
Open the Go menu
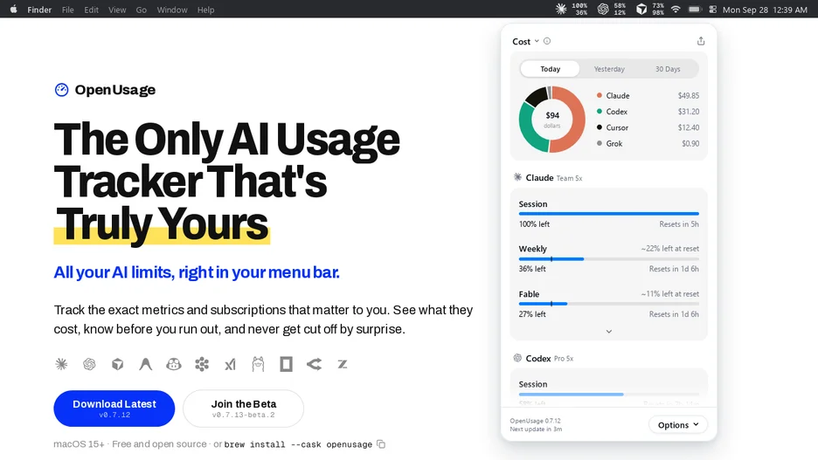pos(142,10)
